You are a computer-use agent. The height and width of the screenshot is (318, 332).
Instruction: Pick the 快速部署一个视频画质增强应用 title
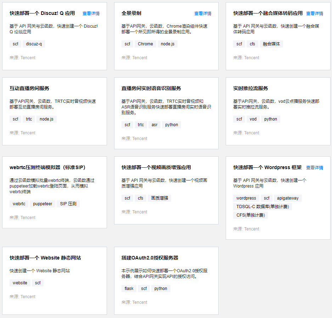click(156, 167)
